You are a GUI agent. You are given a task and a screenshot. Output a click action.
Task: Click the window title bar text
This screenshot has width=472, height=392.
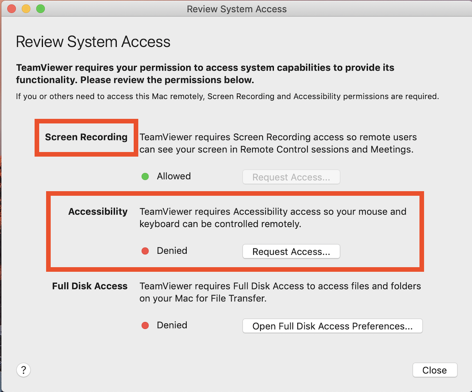point(236,9)
